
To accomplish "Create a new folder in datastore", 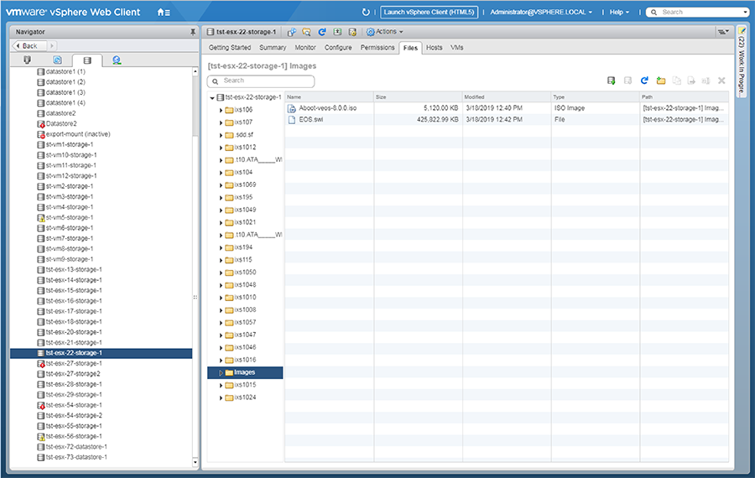I will (x=661, y=81).
